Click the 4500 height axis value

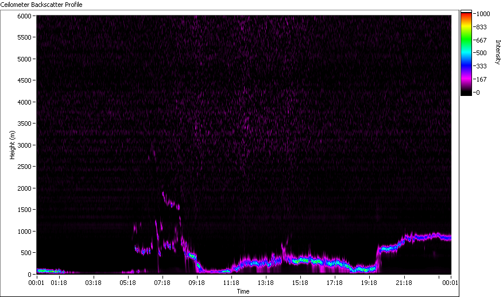[24, 80]
